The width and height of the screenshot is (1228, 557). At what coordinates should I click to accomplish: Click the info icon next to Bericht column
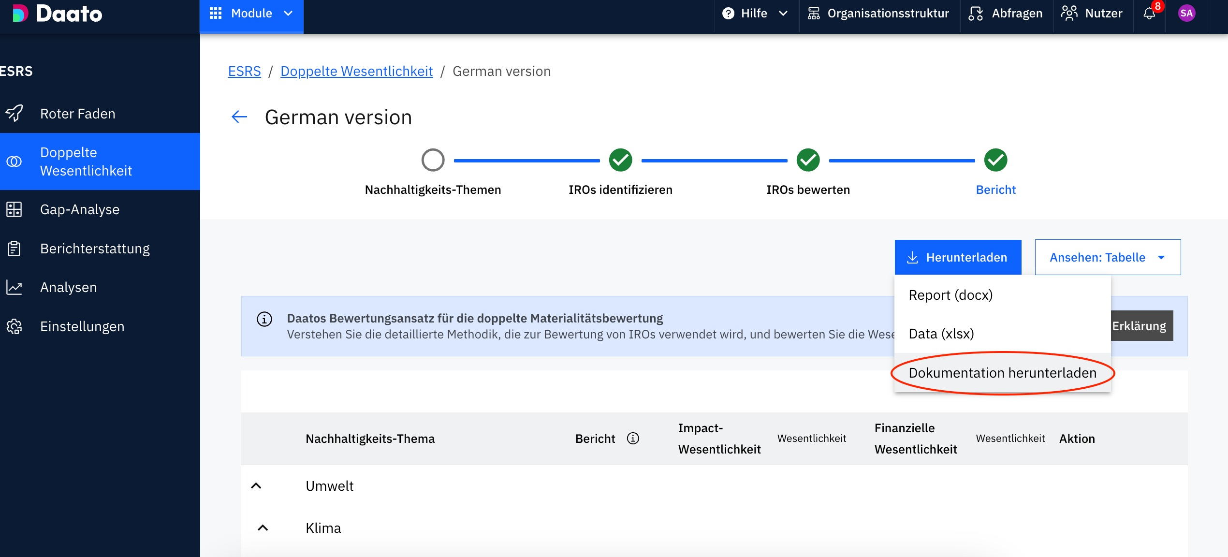pyautogui.click(x=633, y=438)
